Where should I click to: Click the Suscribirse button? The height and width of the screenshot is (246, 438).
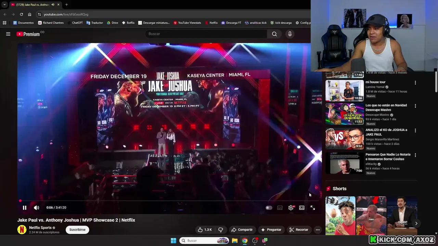click(77, 230)
